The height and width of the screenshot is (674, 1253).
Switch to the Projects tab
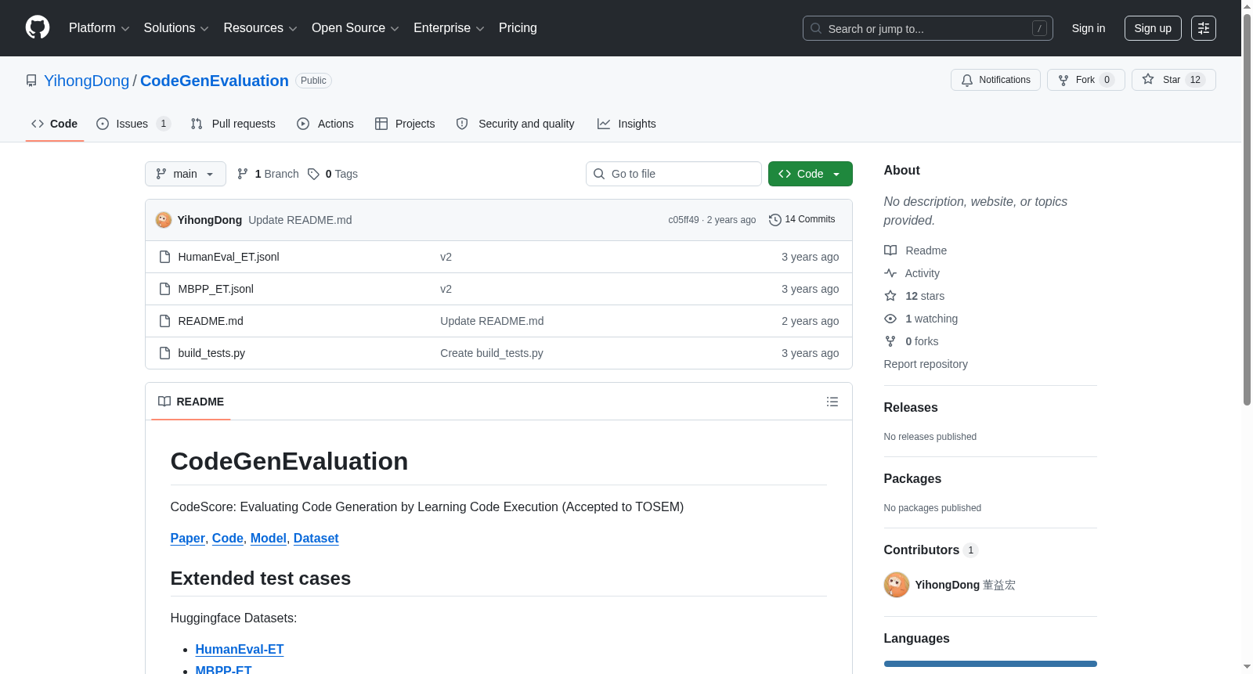405,124
